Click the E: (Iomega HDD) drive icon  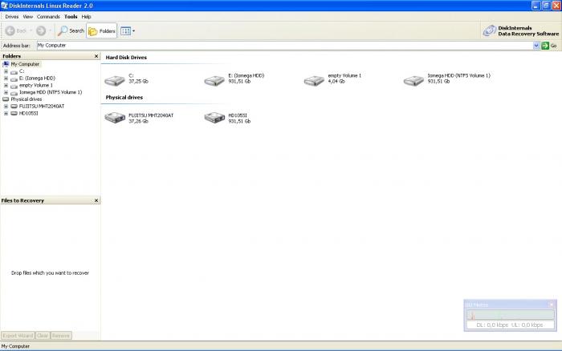pyautogui.click(x=214, y=80)
